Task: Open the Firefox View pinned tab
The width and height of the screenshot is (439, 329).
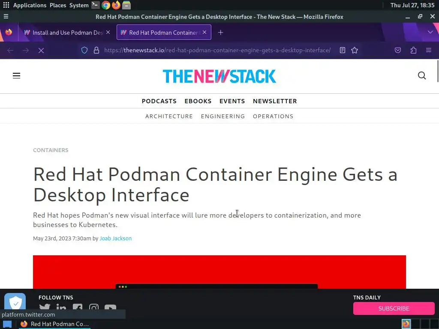Action: coord(9,32)
